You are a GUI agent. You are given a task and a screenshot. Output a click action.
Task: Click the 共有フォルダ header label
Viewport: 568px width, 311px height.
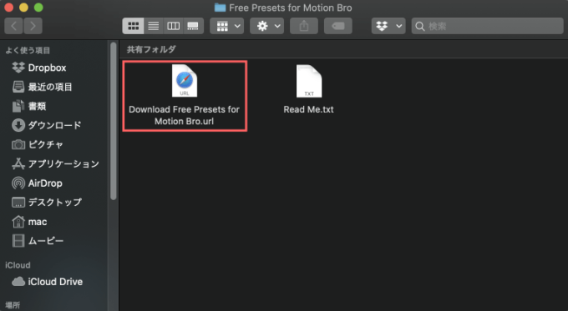(151, 49)
